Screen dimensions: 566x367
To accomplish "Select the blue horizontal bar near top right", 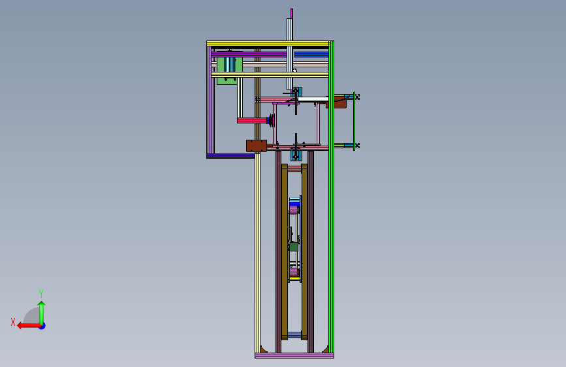I will click(x=311, y=55).
